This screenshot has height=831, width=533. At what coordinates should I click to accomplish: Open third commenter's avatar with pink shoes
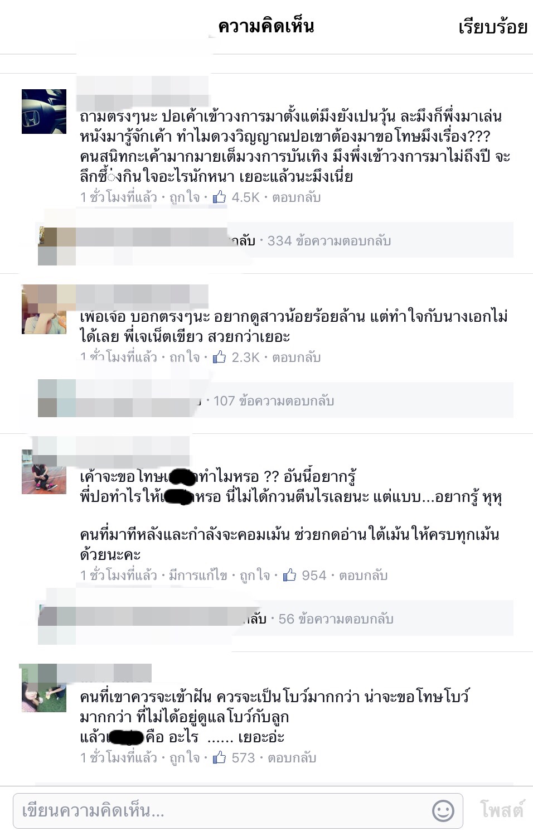(44, 472)
